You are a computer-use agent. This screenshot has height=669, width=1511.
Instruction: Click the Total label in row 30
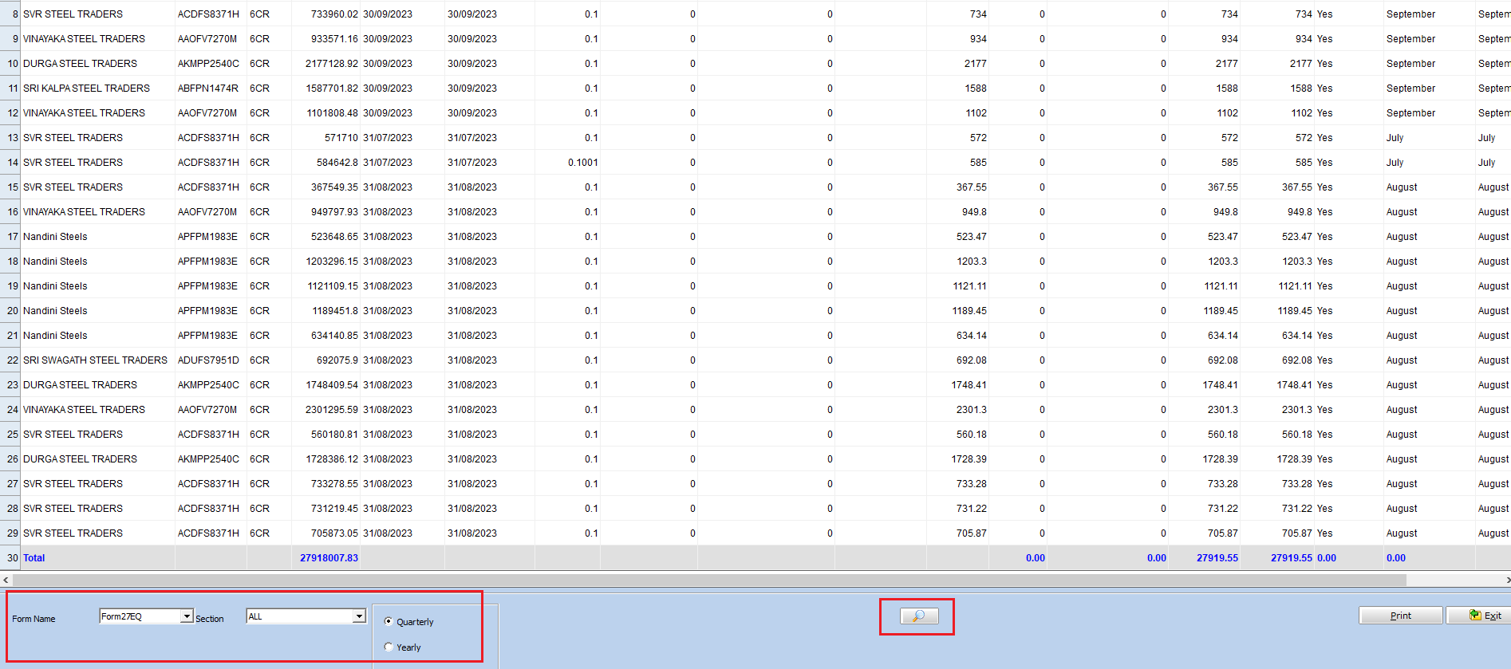(34, 557)
